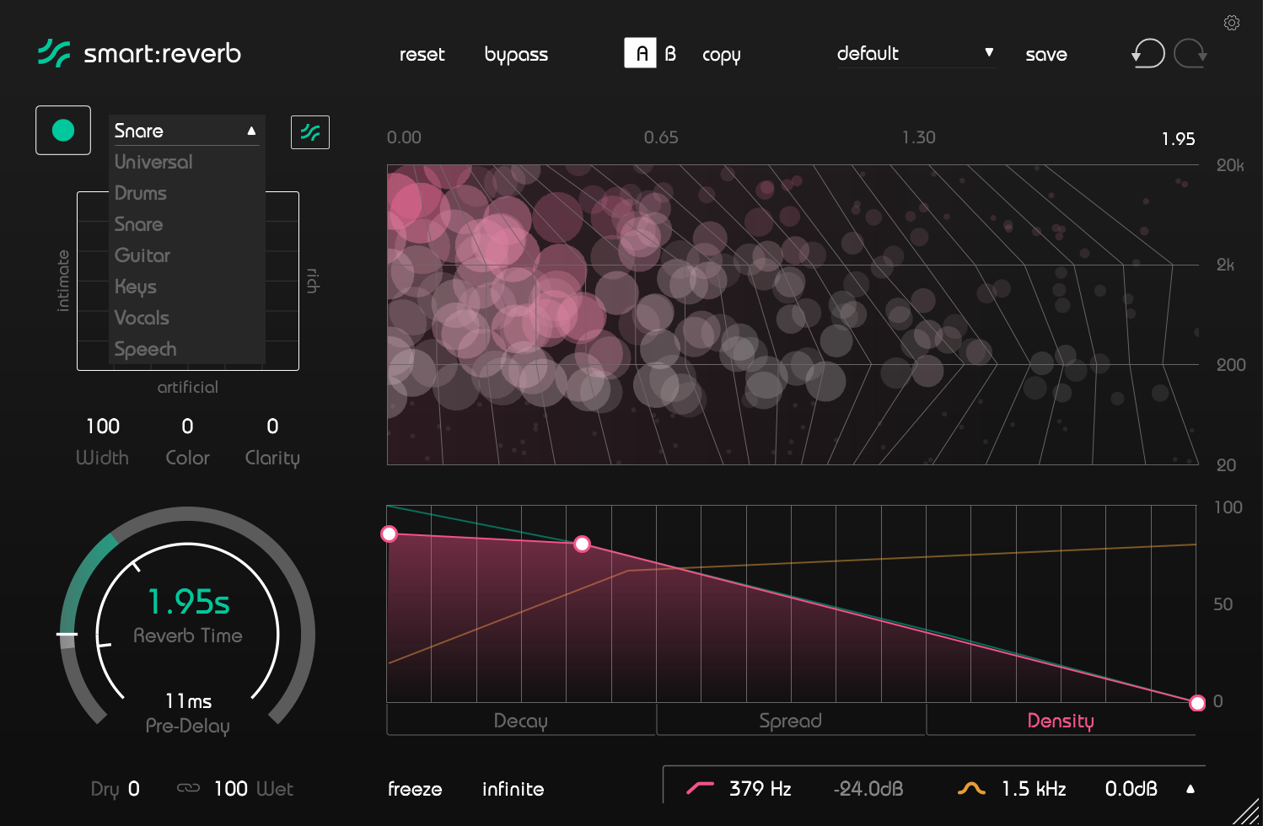Start learning with the green record button
Image resolution: width=1263 pixels, height=826 pixels.
(63, 131)
